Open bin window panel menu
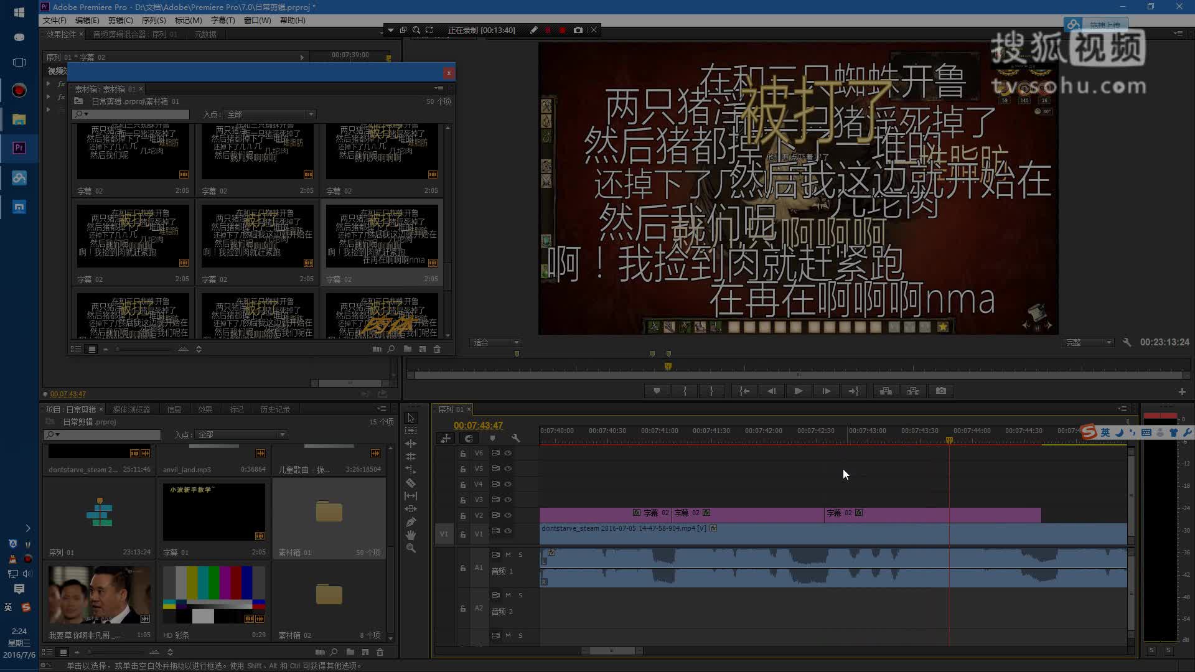1195x672 pixels. pyautogui.click(x=439, y=88)
